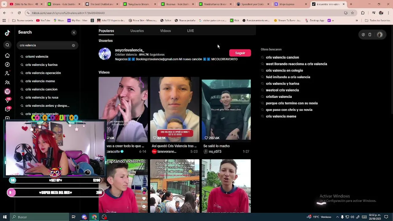
Task: Open new browser tab with plus
Action: pyautogui.click(x=351, y=4)
